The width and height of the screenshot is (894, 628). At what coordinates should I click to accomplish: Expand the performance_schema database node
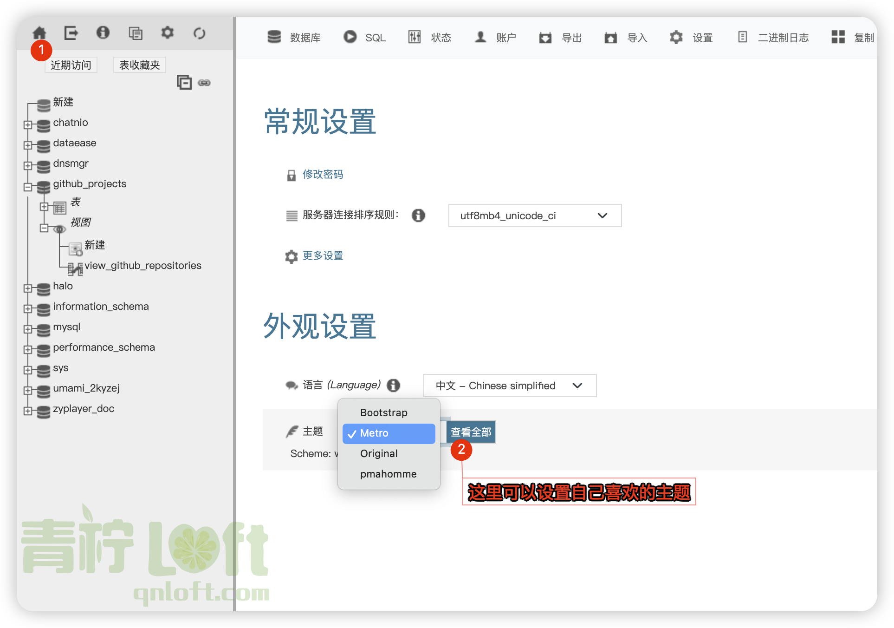click(x=28, y=350)
